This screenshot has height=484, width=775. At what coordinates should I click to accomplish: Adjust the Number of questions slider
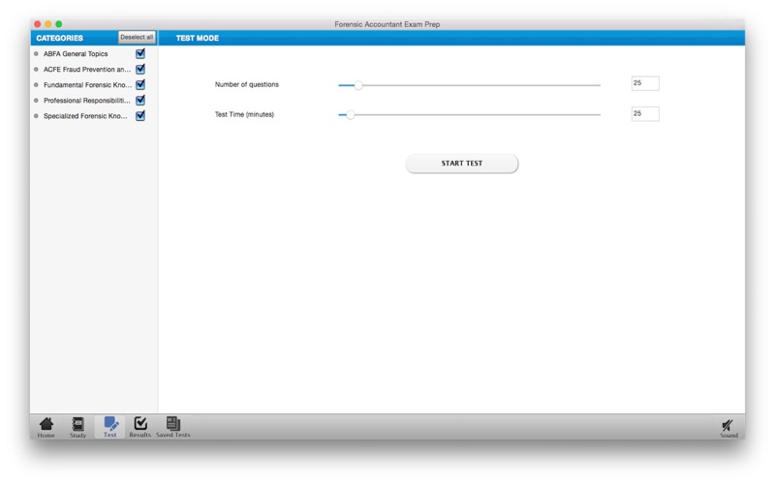(358, 85)
